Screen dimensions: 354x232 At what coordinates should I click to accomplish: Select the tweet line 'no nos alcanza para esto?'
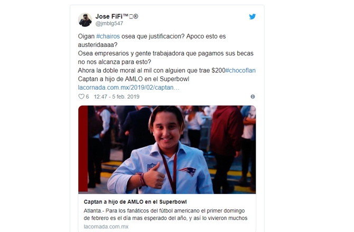(115, 62)
